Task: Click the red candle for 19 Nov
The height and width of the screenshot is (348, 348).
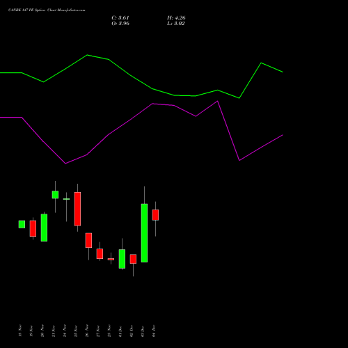Action: [x=33, y=228]
